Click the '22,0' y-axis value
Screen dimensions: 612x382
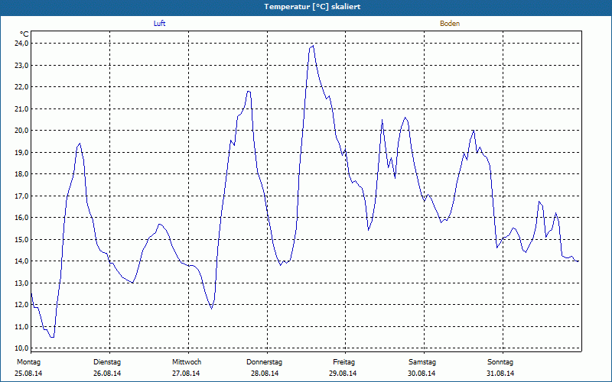pos(21,87)
